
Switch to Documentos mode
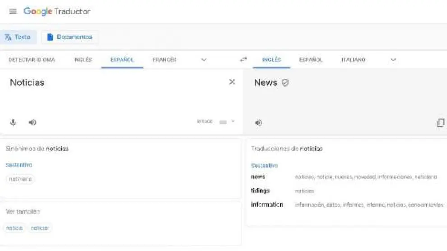tap(70, 37)
